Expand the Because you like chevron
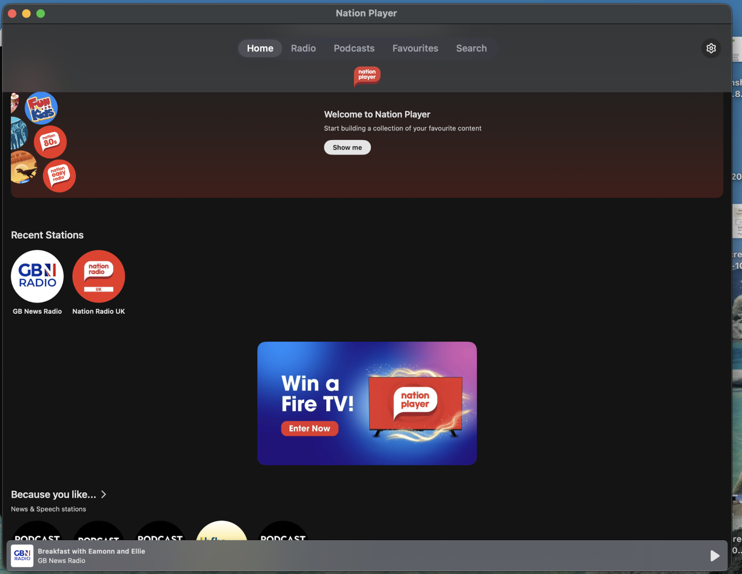742x574 pixels. point(104,495)
